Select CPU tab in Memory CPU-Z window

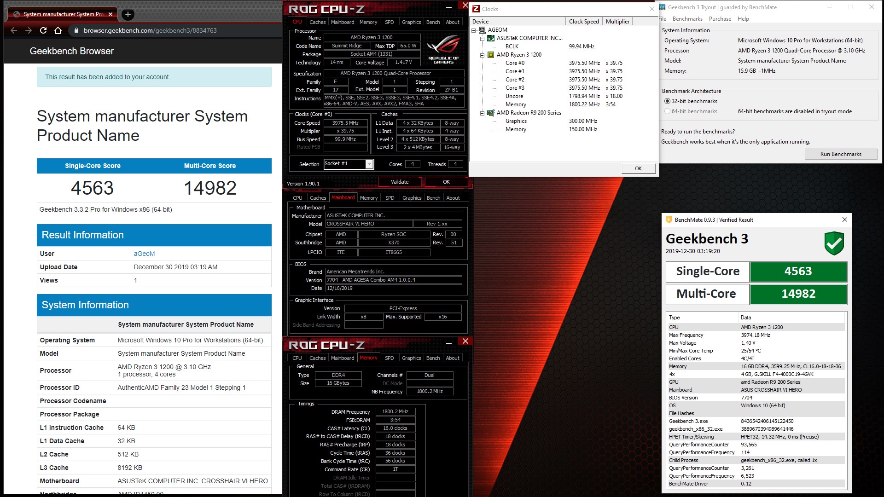297,358
